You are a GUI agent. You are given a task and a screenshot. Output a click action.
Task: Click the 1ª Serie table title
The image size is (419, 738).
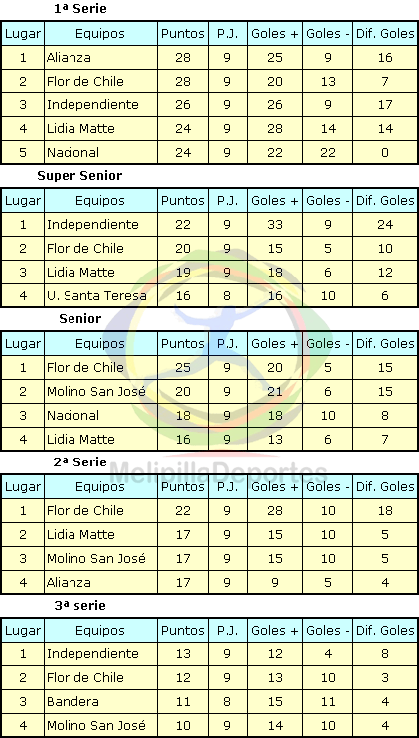80,9
